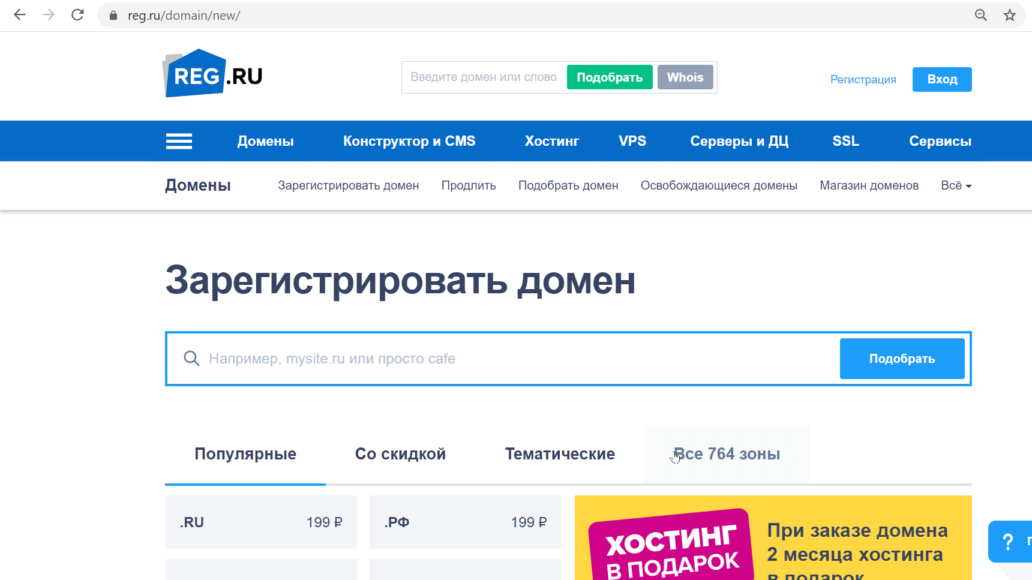Click the magnifier icon in domain search

pos(191,359)
